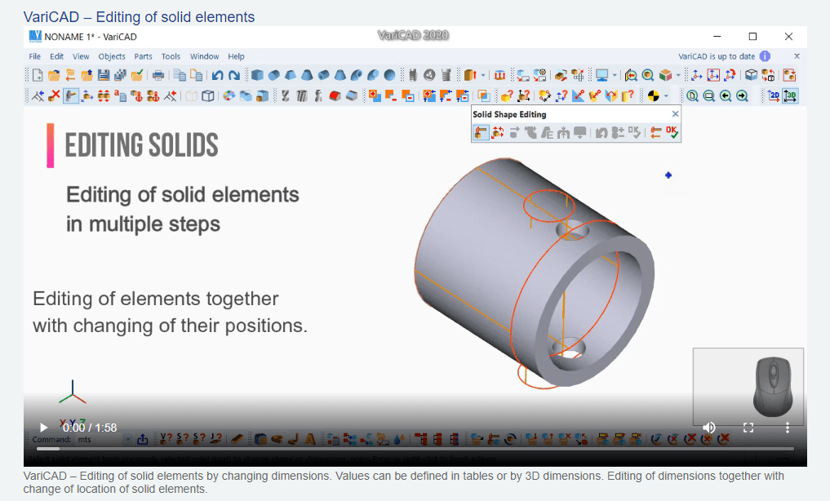Click the Command input field showing mts
This screenshot has height=501, width=830.
coord(102,440)
